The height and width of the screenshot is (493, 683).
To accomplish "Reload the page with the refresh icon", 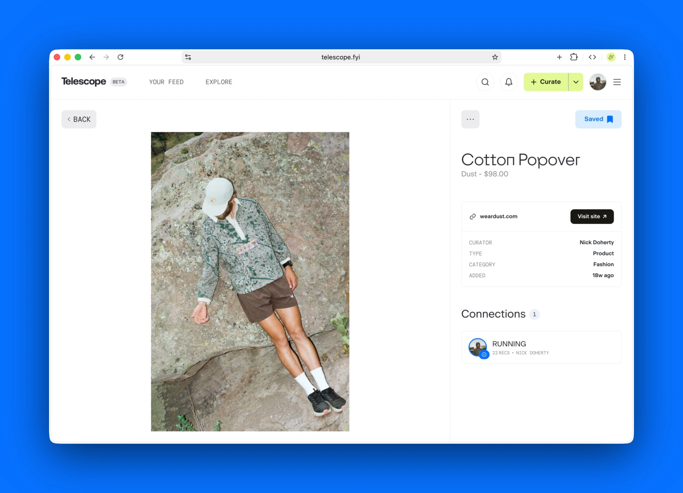I will point(121,57).
